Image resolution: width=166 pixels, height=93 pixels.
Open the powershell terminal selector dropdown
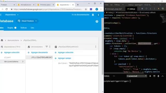tap(137, 76)
